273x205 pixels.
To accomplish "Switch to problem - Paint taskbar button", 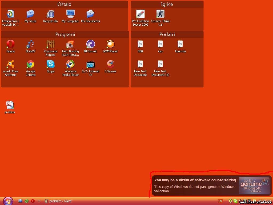I will [x=58, y=201].
